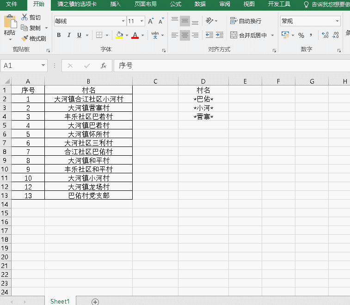The image size is (350, 305).
Task: Open the font group dialog launcher
Action: (x=164, y=51)
